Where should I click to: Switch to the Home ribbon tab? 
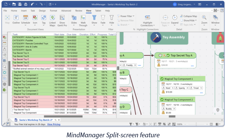[14, 11]
